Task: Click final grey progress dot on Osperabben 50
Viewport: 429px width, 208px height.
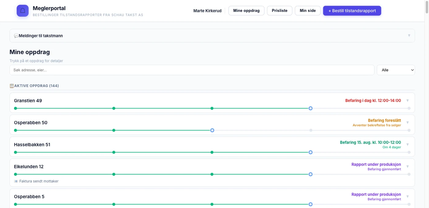Action: click(409, 130)
